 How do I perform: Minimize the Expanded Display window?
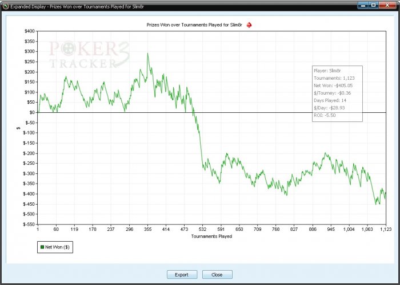pos(363,5)
